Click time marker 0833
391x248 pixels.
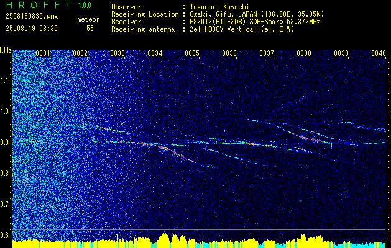pyautogui.click(x=117, y=53)
